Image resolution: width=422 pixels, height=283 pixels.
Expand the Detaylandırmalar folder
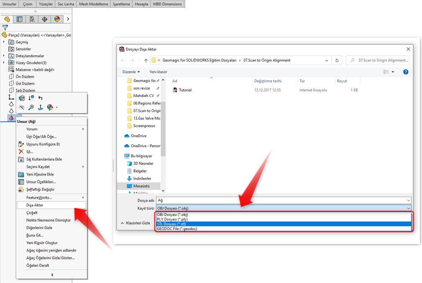pyautogui.click(x=4, y=56)
